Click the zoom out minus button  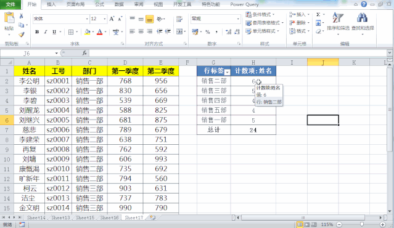click(x=339, y=224)
